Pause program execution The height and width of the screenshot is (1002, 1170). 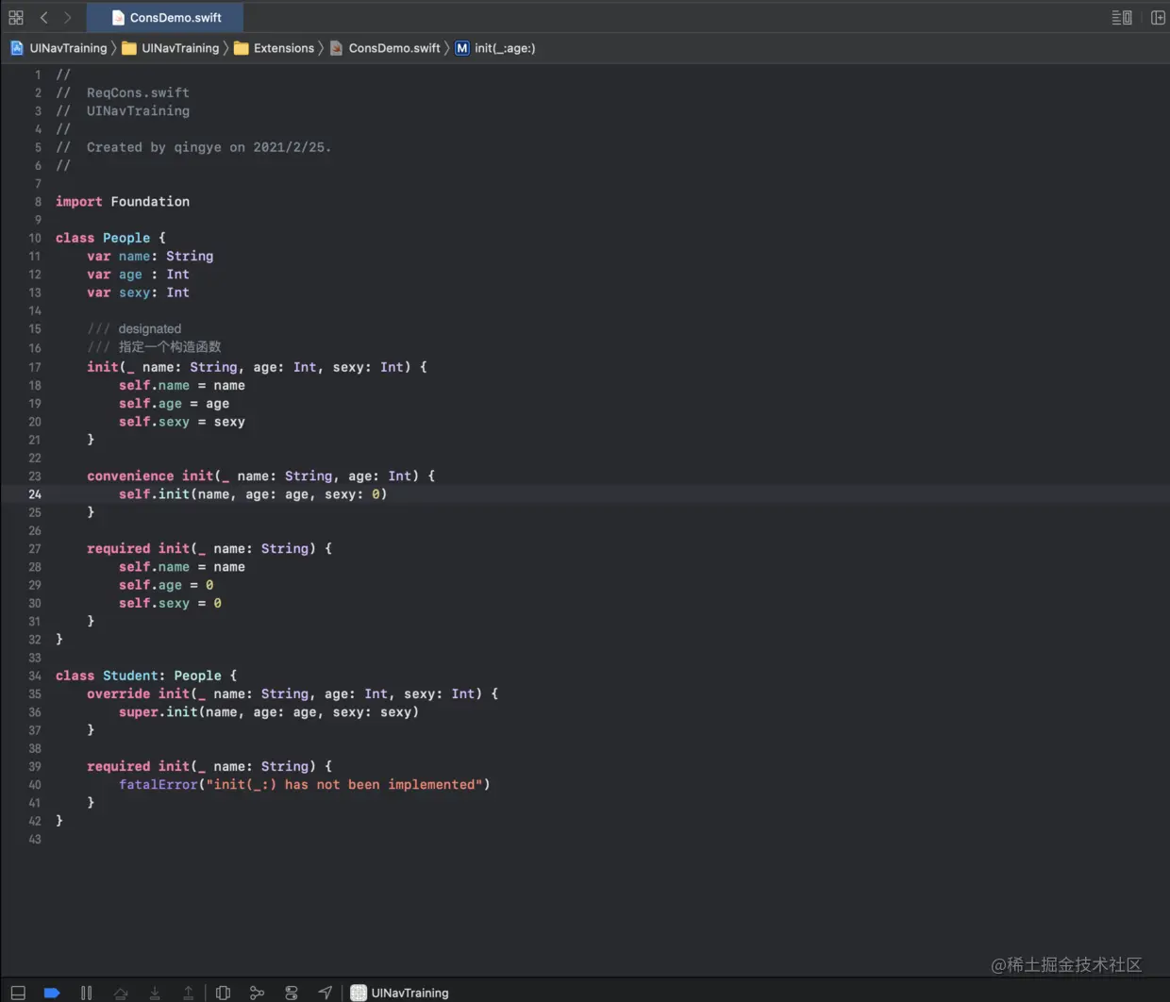pyautogui.click(x=86, y=993)
